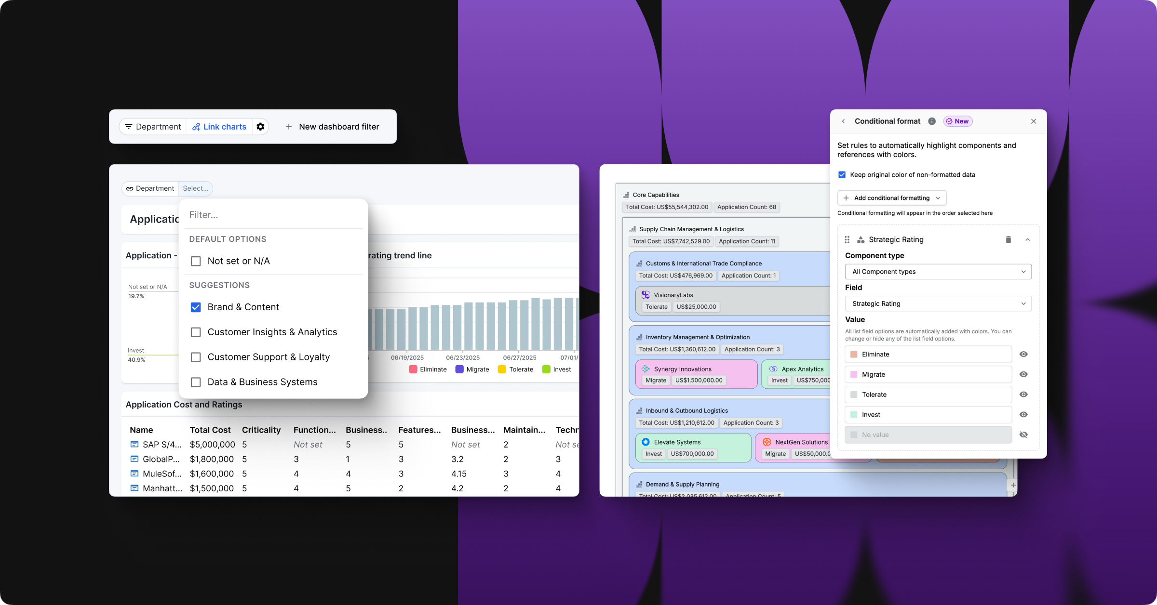Uncheck the Brand & Content option

[x=196, y=307]
